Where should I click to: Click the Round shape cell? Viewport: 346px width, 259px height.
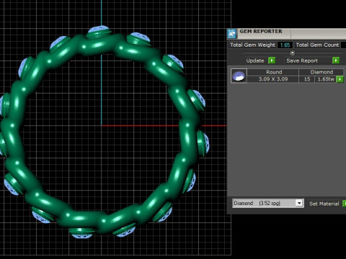coord(274,72)
